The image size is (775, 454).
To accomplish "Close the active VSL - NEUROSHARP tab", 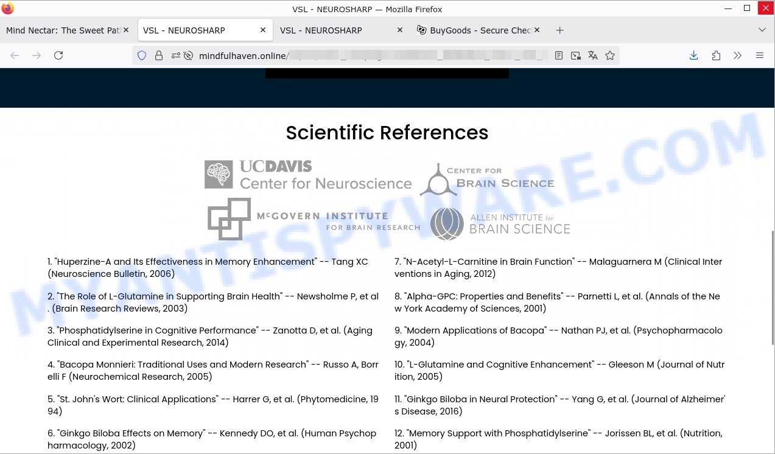I will tap(263, 30).
